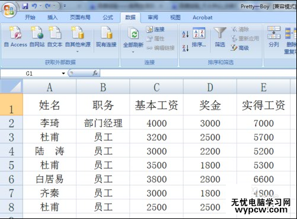Switch to the 开始 tab

[x=30, y=17]
